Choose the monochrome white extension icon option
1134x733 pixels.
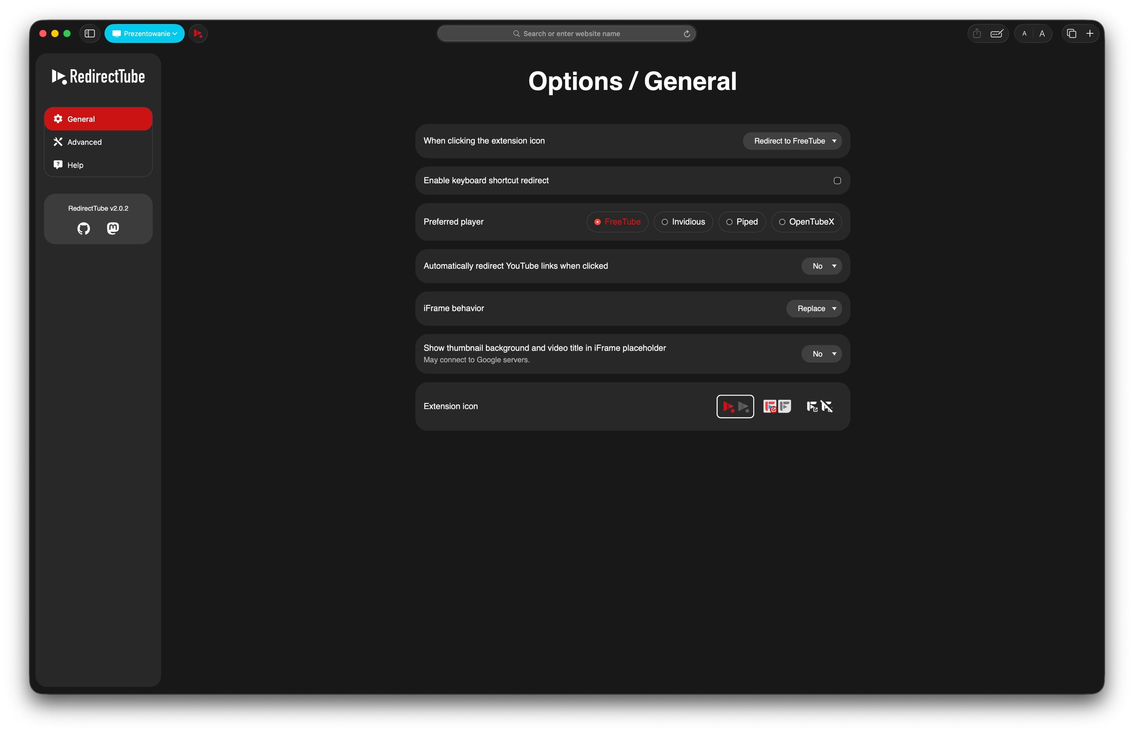click(x=819, y=406)
